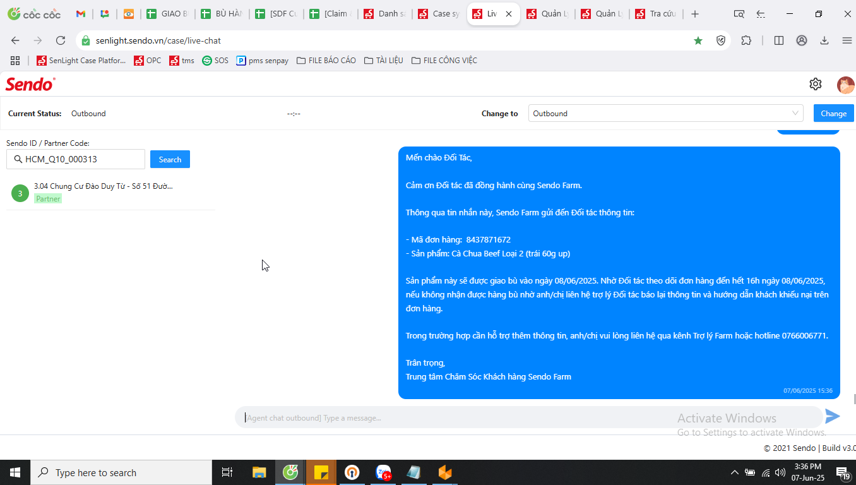Open the apps grid icon on bookmarks bar
The height and width of the screenshot is (485, 856).
[15, 61]
